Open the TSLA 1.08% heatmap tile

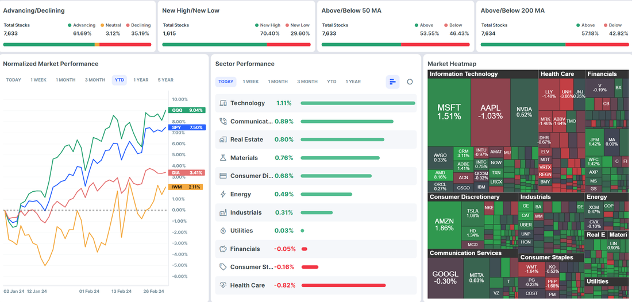(472, 214)
